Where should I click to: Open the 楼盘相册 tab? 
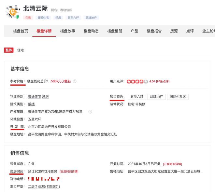tap(115, 31)
